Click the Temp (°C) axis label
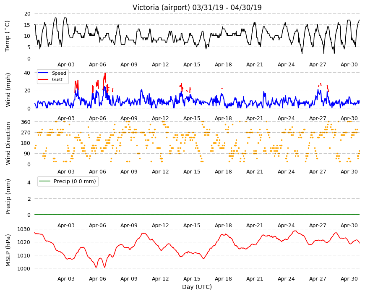The width and height of the screenshot is (365, 294). coord(8,36)
